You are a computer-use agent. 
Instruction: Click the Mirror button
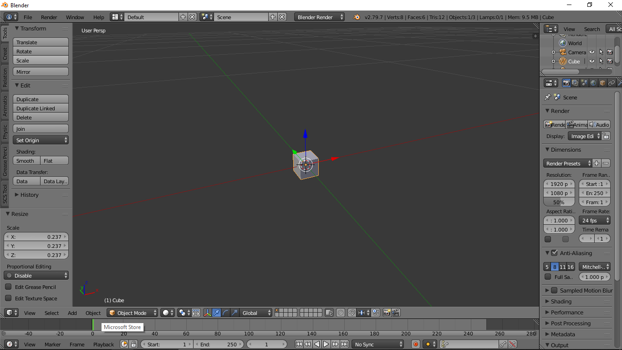pyautogui.click(x=41, y=72)
